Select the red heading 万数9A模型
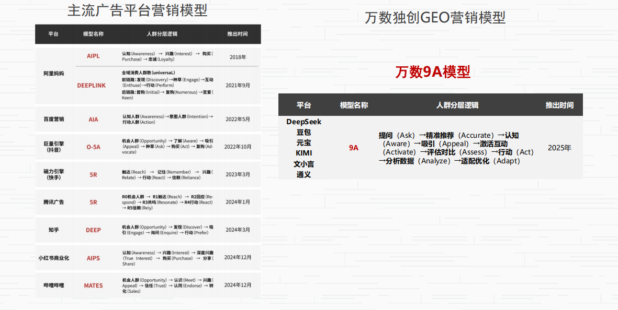The image size is (618, 310). (433, 73)
